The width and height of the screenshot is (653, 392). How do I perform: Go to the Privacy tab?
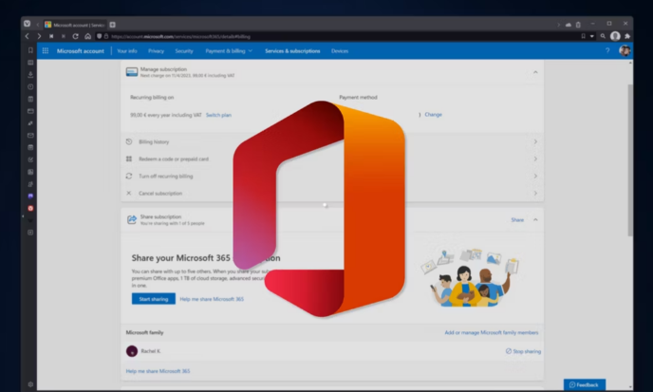tap(157, 51)
